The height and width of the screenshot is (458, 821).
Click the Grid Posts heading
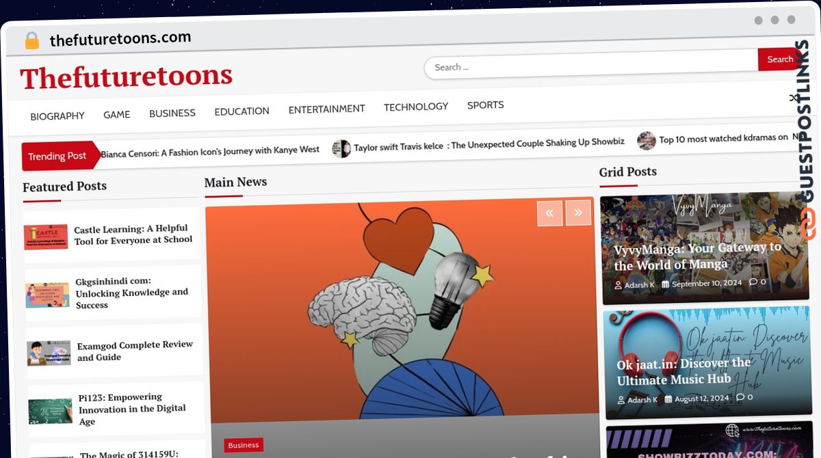pyautogui.click(x=628, y=172)
